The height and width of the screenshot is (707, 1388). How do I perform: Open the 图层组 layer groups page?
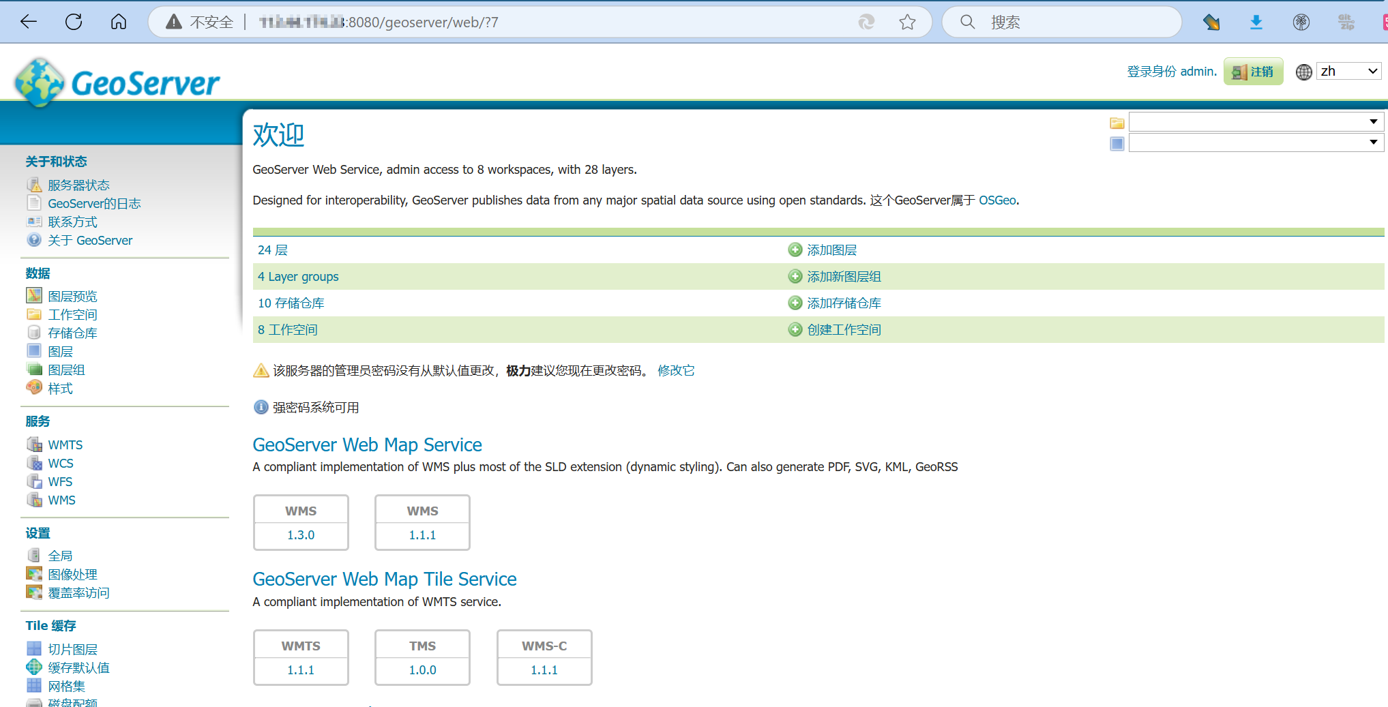(66, 370)
